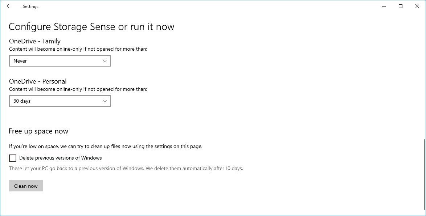Select the 'OneDrive - Personal' section heading
The image size is (426, 216).
pyautogui.click(x=38, y=81)
